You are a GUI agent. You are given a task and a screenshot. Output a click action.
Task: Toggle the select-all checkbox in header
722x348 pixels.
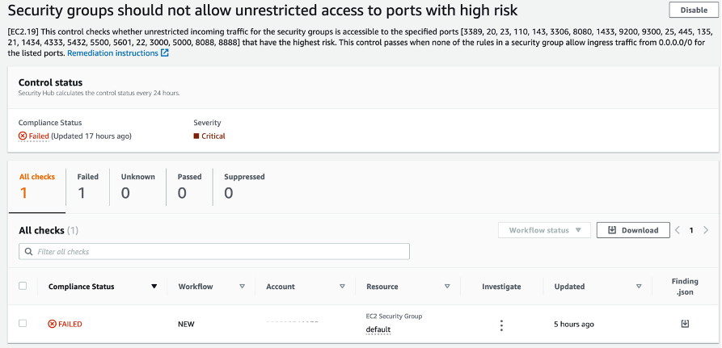(23, 286)
